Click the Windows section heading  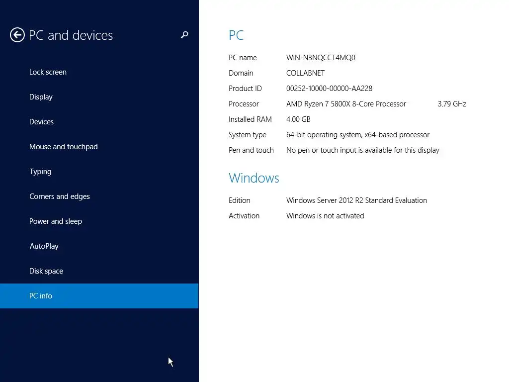[x=254, y=178]
